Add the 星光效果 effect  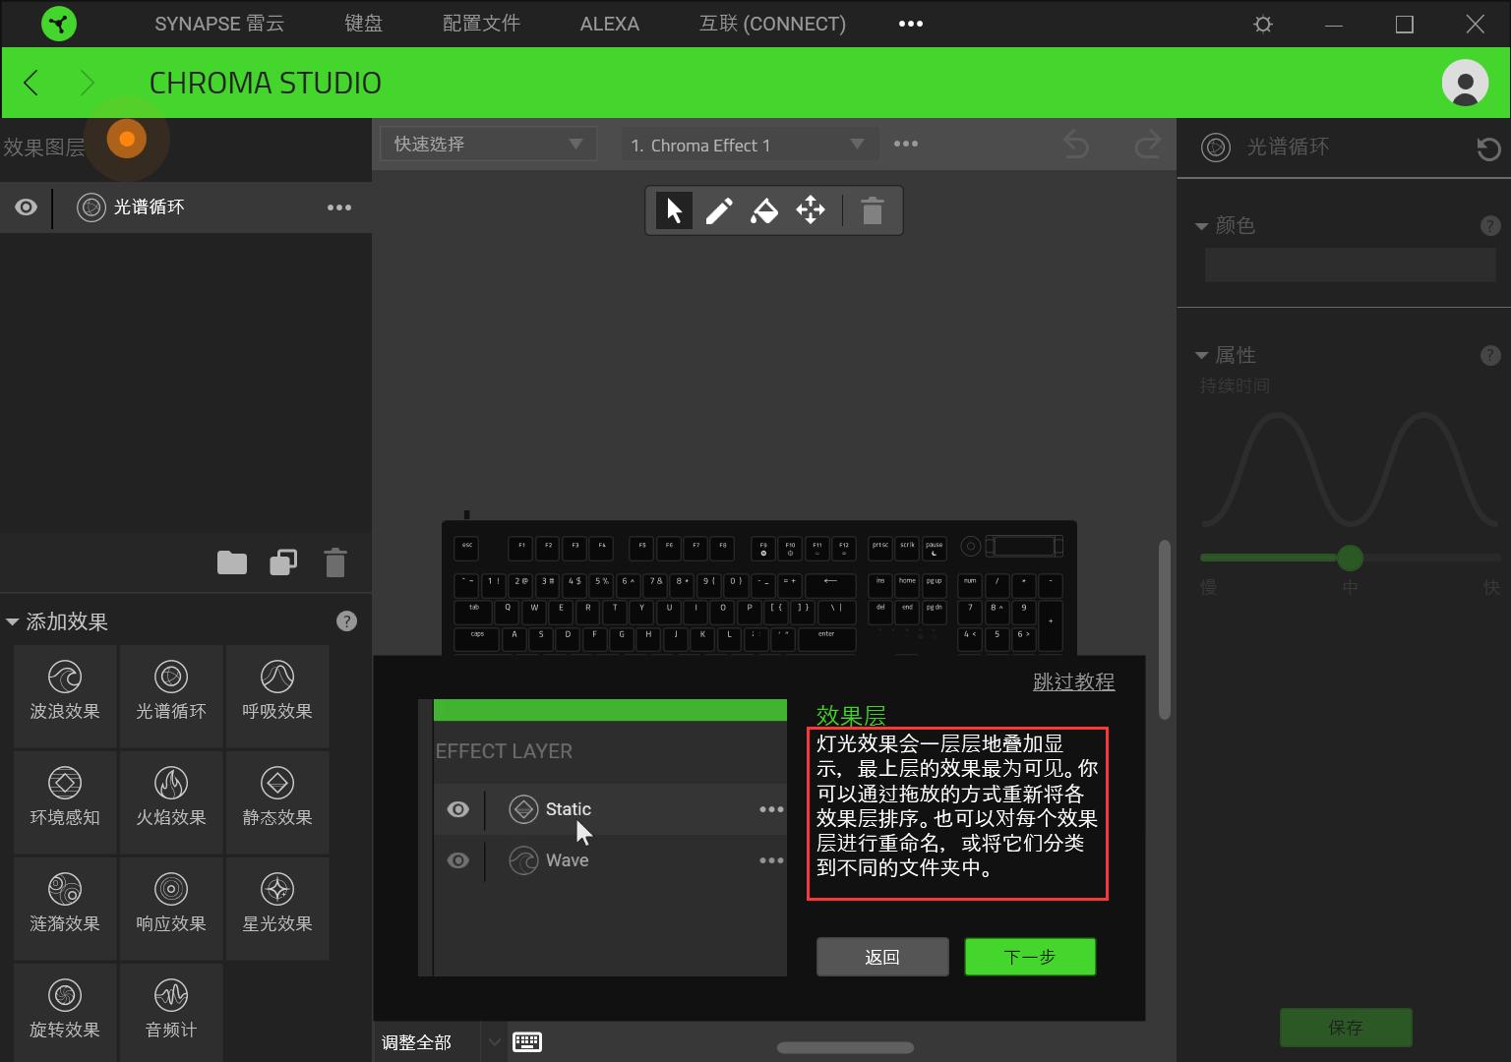click(x=277, y=908)
